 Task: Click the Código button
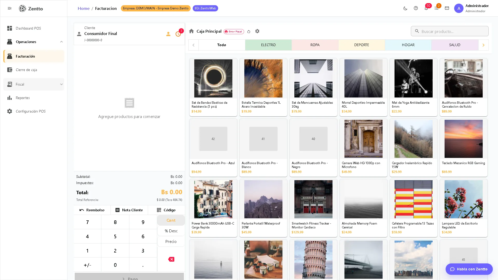point(166,210)
